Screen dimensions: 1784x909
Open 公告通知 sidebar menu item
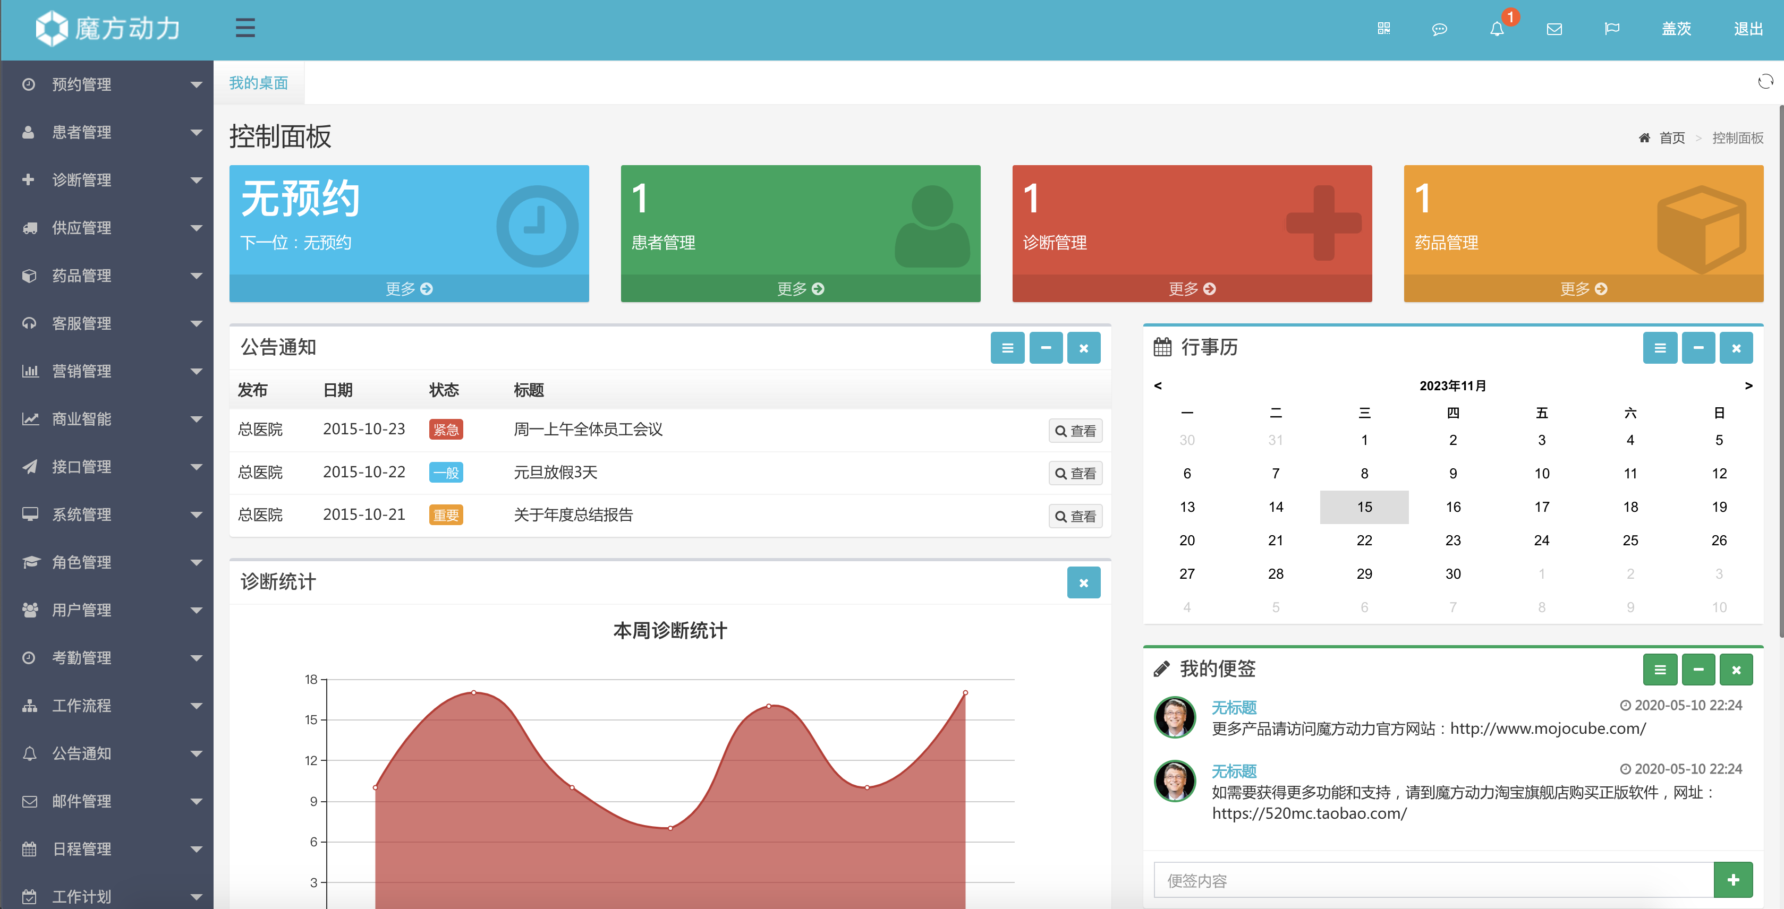107,753
